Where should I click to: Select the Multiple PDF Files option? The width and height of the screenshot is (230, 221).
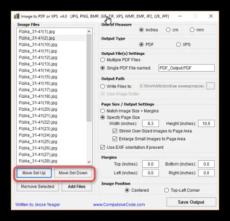point(103,60)
